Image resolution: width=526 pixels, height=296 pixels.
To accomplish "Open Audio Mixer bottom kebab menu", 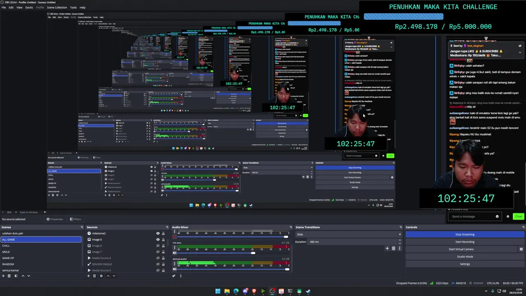I will click(181, 276).
